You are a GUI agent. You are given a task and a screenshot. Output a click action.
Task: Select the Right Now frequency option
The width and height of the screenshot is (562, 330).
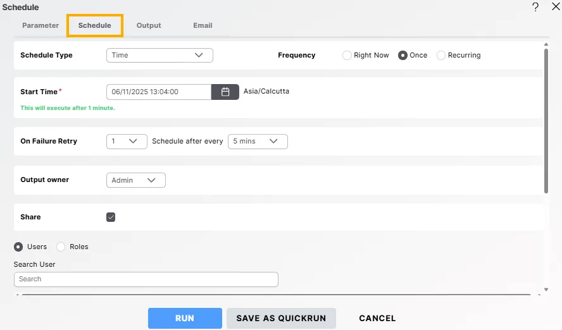[x=347, y=56]
